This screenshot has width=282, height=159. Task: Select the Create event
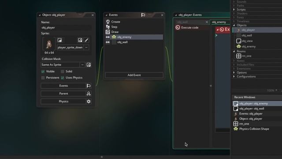coord(134,22)
